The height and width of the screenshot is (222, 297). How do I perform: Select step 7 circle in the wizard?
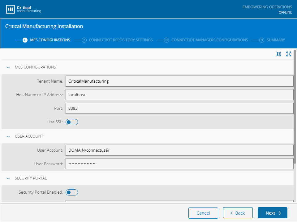click(x=84, y=40)
